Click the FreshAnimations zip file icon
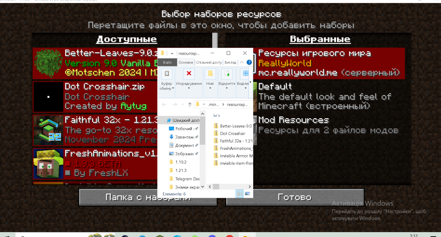Screen dimensions: 441x237 pos(216,148)
